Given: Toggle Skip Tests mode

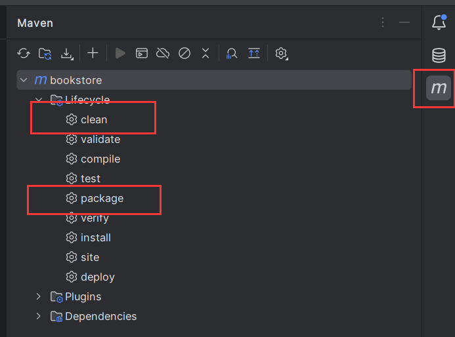Looking at the screenshot, I should (184, 53).
